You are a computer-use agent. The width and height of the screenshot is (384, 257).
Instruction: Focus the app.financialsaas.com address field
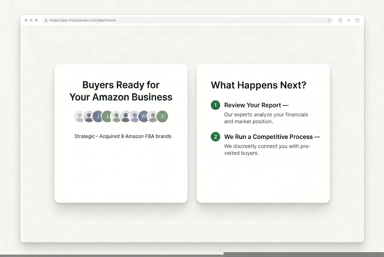[x=187, y=20]
